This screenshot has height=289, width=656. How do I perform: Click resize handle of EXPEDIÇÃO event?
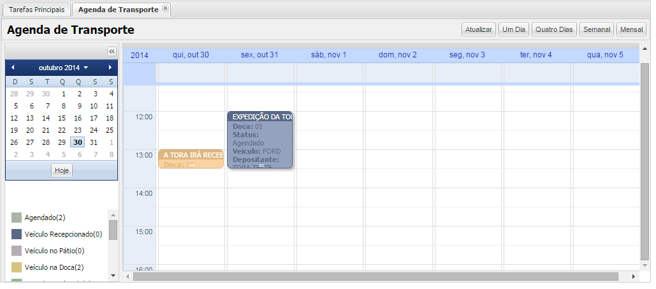[x=261, y=166]
